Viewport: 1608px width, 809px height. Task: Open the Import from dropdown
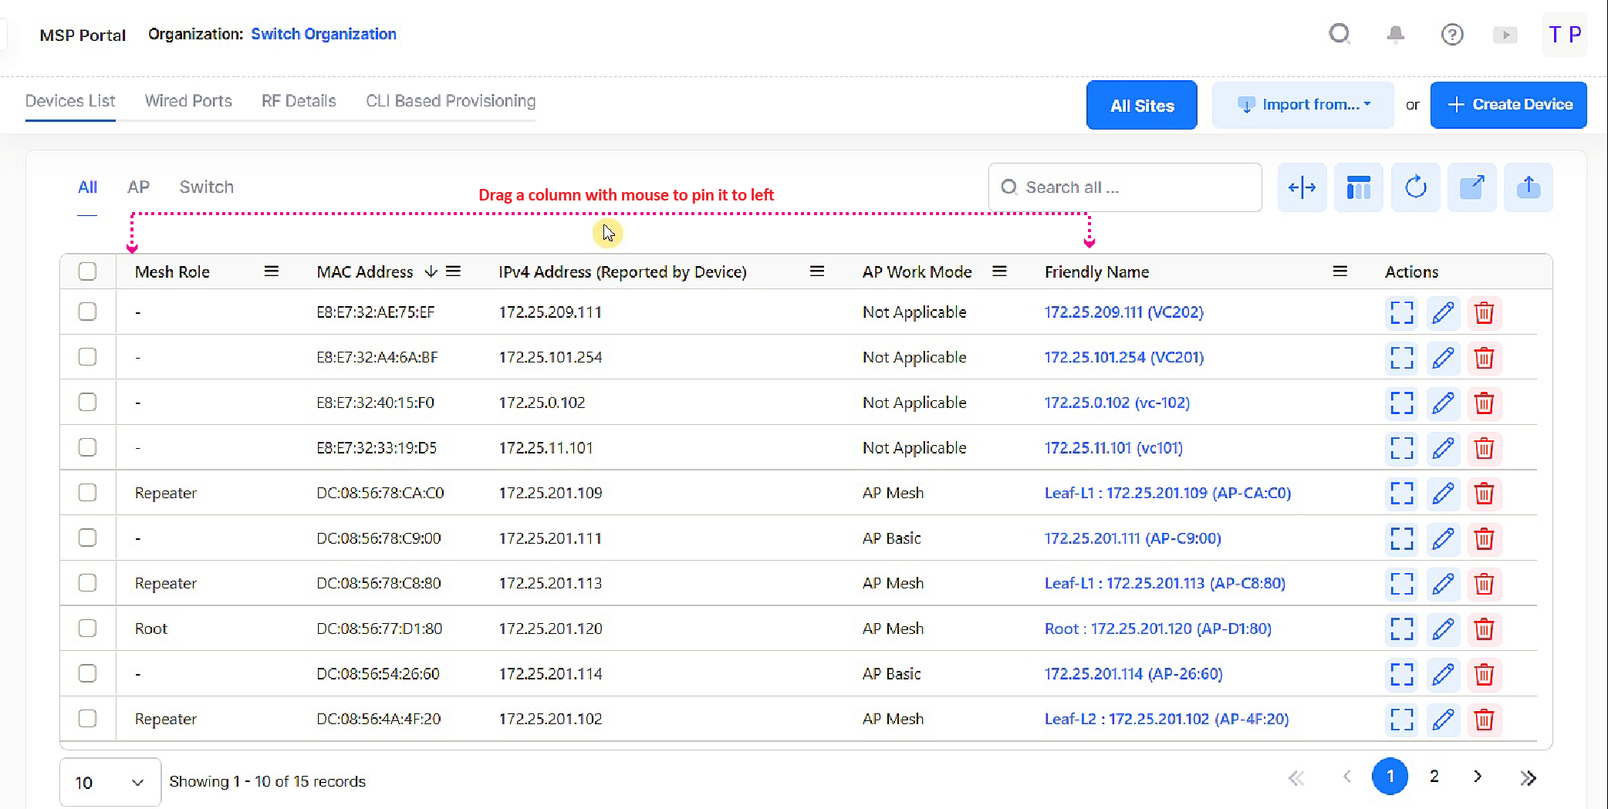coord(1302,105)
